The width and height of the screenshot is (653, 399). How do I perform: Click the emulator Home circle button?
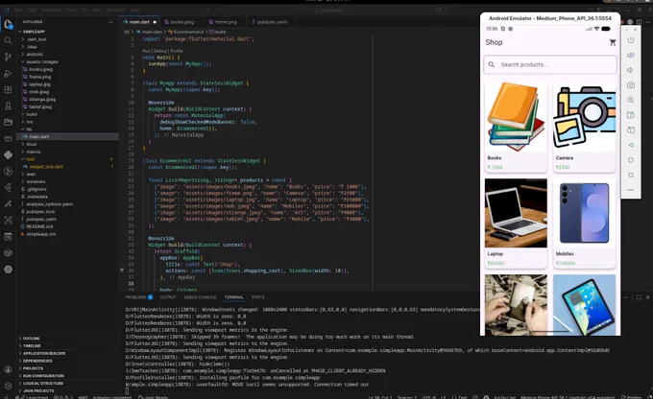631,160
